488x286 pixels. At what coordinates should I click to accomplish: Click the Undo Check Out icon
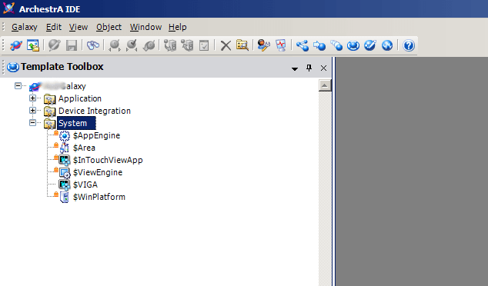coord(149,45)
